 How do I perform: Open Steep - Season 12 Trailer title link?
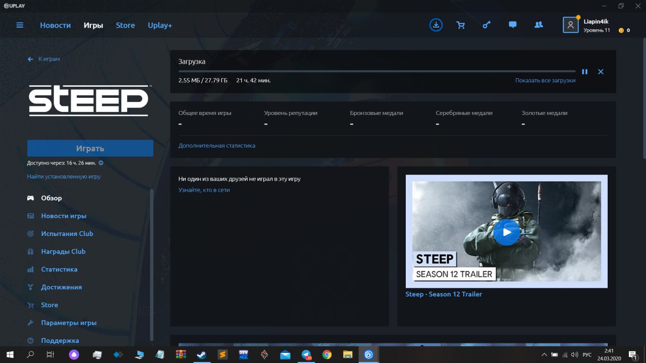click(x=444, y=294)
